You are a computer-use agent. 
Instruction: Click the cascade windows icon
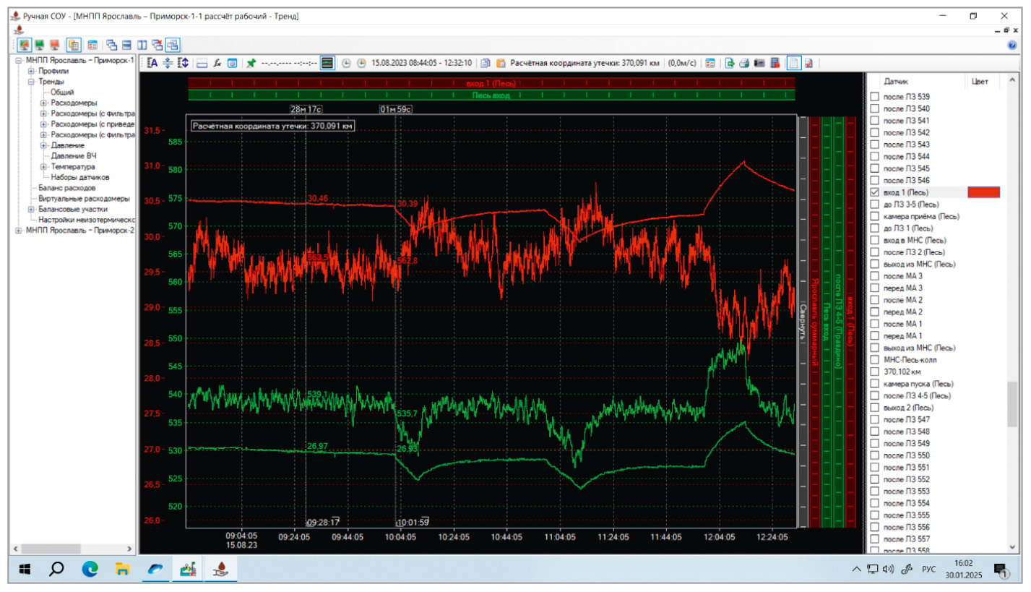click(x=112, y=45)
